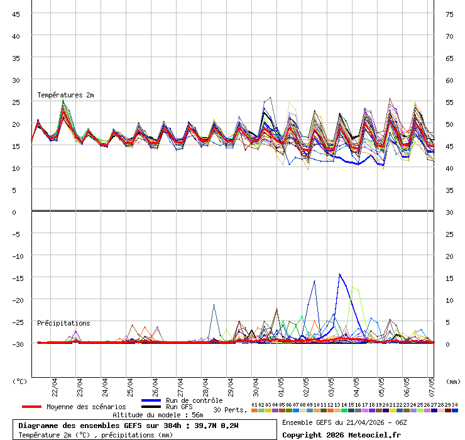465x440 pixels.
Task: Click the 'Précipitations' chart label
Action: coord(63,323)
